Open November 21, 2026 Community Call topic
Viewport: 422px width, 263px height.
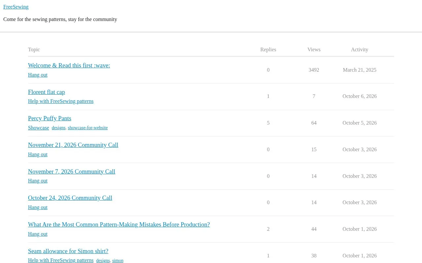73,145
